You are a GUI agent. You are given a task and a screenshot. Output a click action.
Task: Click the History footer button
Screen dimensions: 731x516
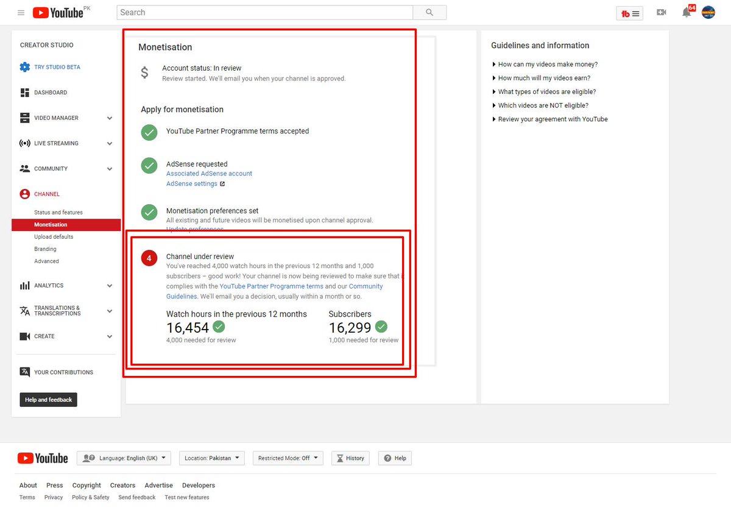(x=350, y=458)
